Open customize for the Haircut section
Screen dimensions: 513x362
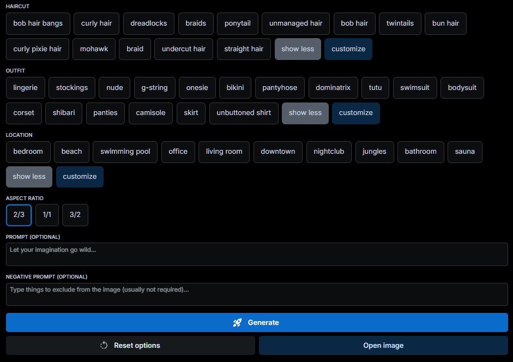pos(348,49)
